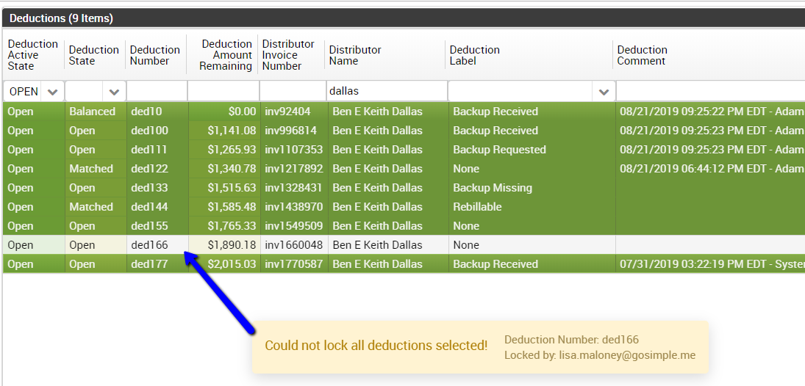This screenshot has height=386, width=805.
Task: Click the Distributor Name filter field containing dallas
Action: (x=386, y=92)
